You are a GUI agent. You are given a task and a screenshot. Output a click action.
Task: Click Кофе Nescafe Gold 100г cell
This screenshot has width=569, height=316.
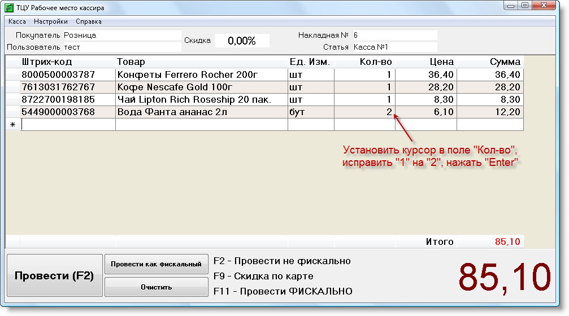(x=201, y=87)
